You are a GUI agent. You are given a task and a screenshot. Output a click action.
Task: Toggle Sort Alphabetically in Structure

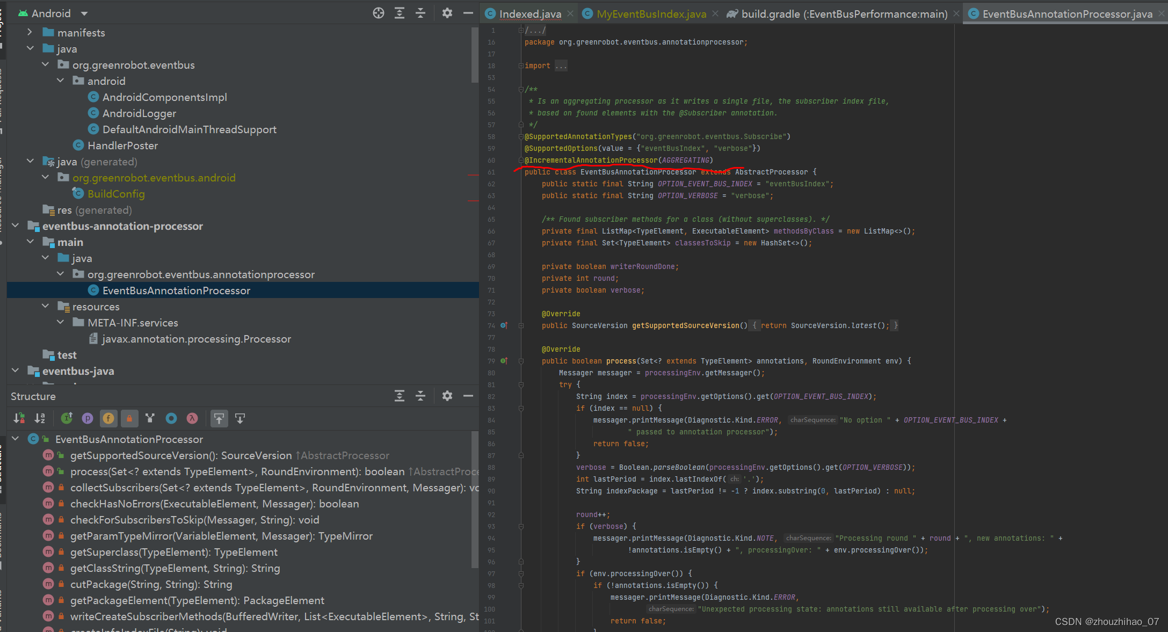[x=40, y=418]
